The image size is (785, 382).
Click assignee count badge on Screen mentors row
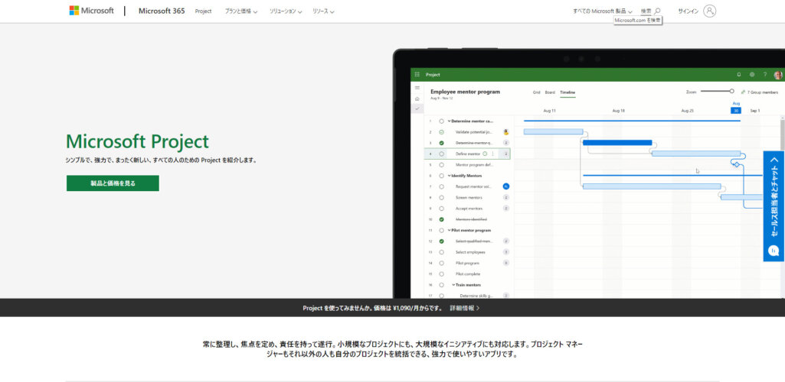(506, 197)
